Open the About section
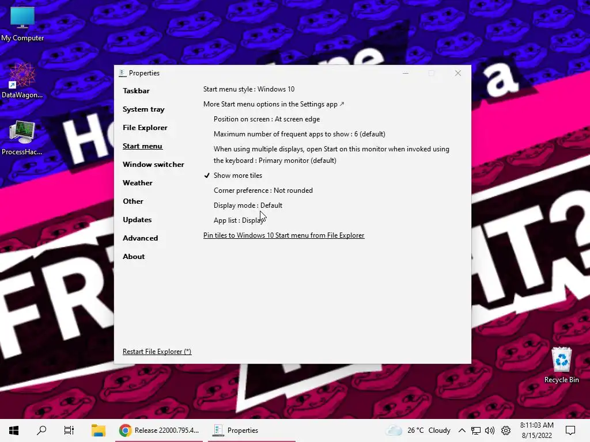The image size is (590, 442). pos(134,256)
